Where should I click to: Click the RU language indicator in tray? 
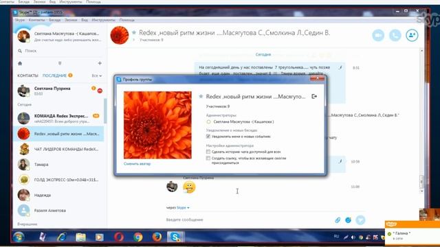click(336, 236)
